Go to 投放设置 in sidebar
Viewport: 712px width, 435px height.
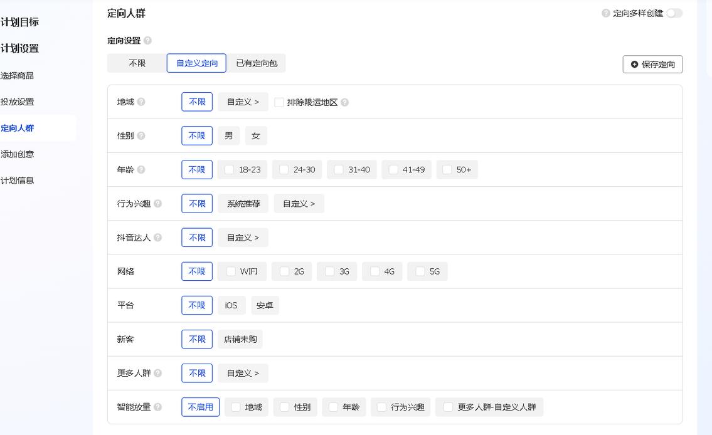click(x=18, y=102)
